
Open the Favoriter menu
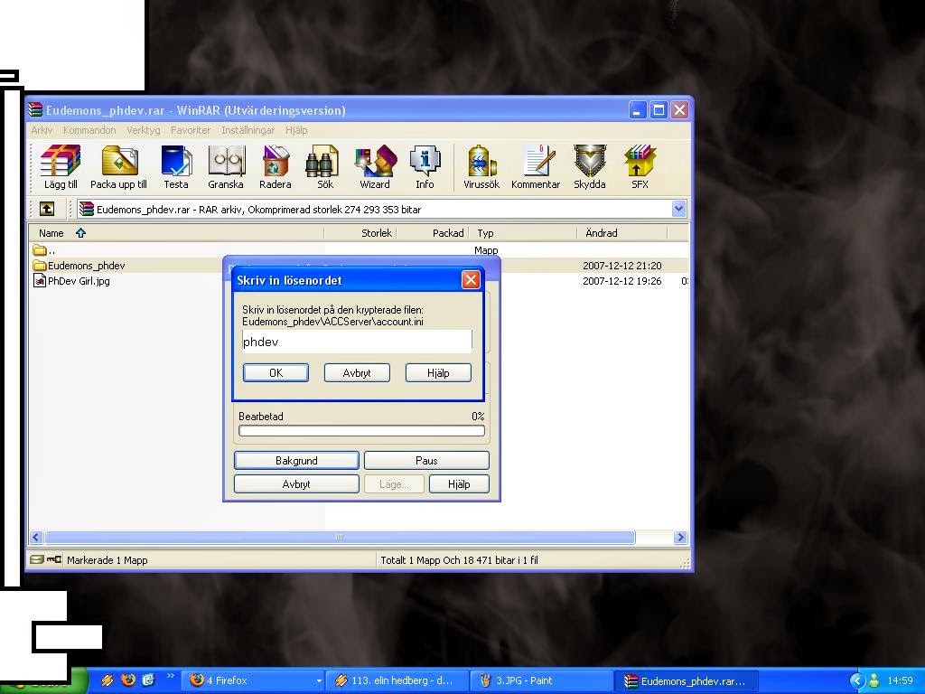tap(191, 130)
